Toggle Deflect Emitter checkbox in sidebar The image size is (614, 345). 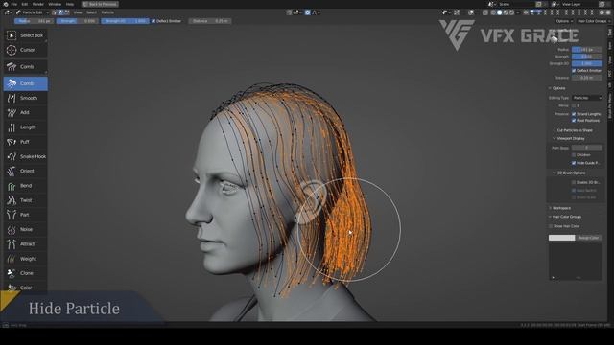(574, 71)
